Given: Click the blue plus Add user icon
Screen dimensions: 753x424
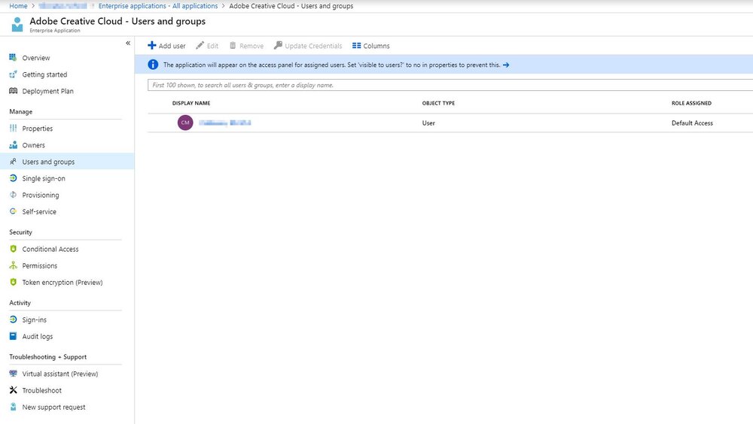Looking at the screenshot, I should point(152,45).
